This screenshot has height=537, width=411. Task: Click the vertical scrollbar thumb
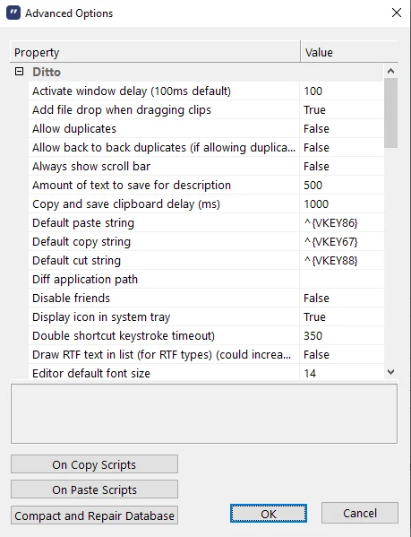point(390,113)
